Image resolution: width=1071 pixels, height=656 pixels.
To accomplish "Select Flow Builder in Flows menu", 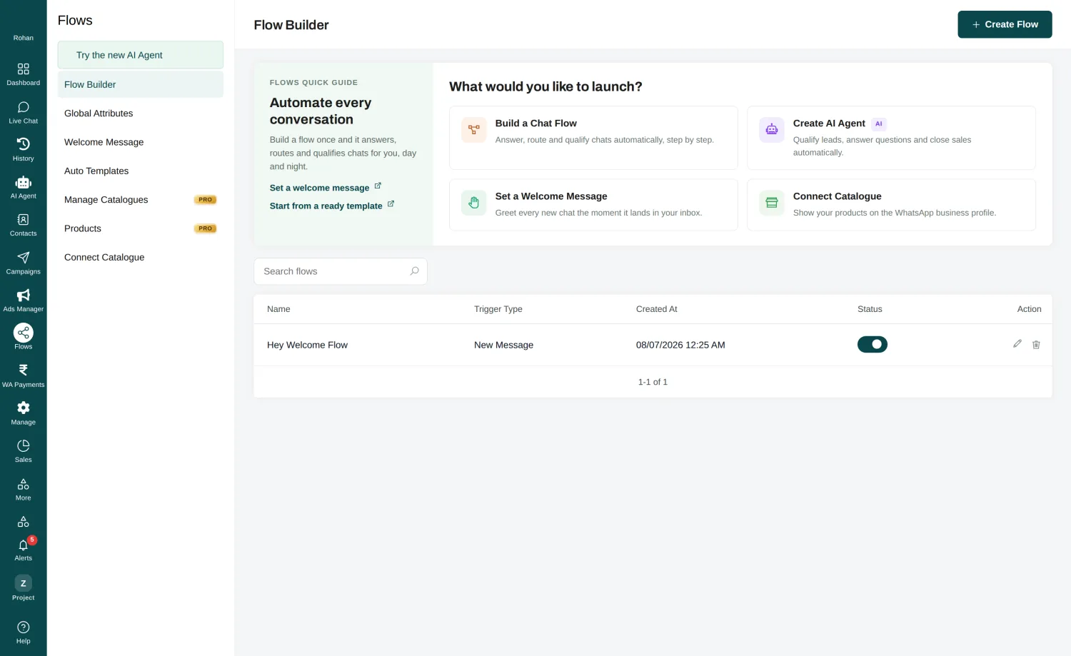I will [140, 84].
